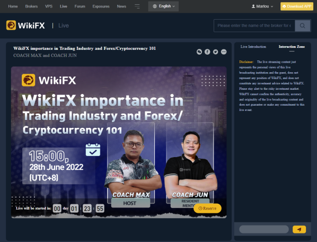Click the chat message input field
The height and width of the screenshot is (242, 317).
(x=264, y=229)
